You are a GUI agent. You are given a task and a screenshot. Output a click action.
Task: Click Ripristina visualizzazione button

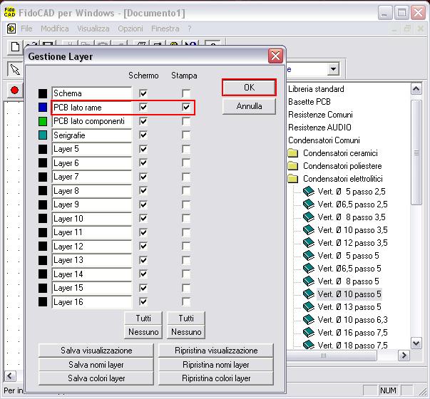216,351
